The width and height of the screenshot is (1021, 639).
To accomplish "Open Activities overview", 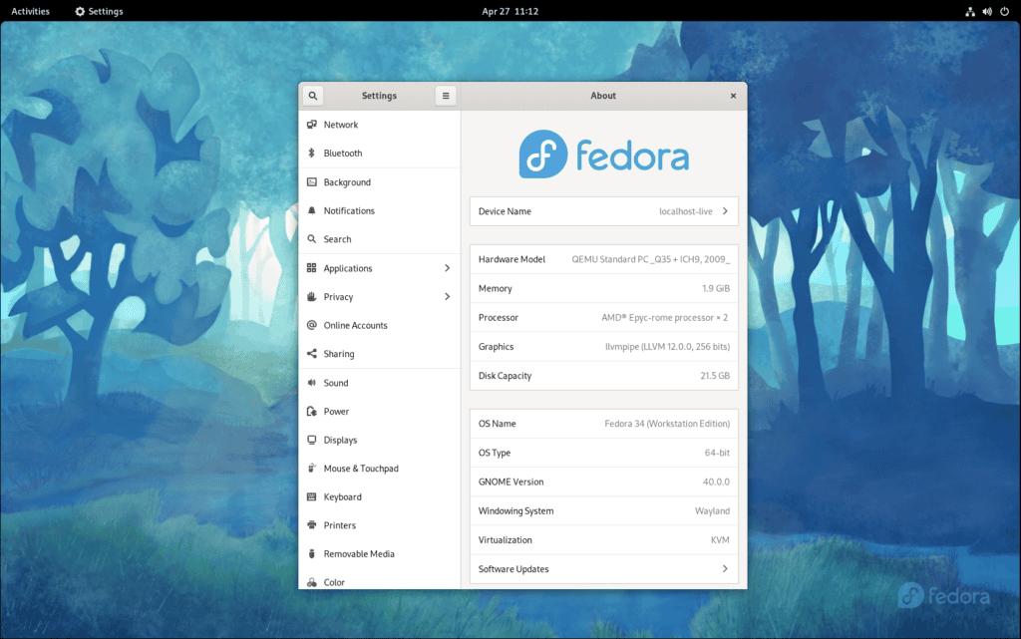I will pos(31,12).
